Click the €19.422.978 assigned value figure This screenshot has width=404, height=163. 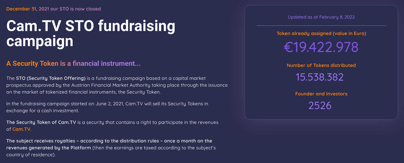click(321, 47)
